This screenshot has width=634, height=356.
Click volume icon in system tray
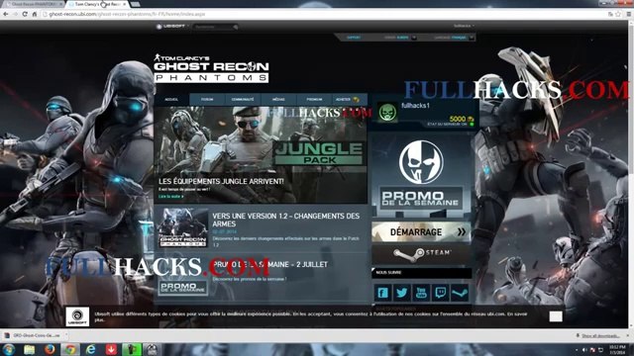pos(583,349)
